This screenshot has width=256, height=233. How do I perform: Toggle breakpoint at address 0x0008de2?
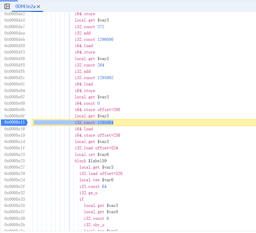pos(14,14)
